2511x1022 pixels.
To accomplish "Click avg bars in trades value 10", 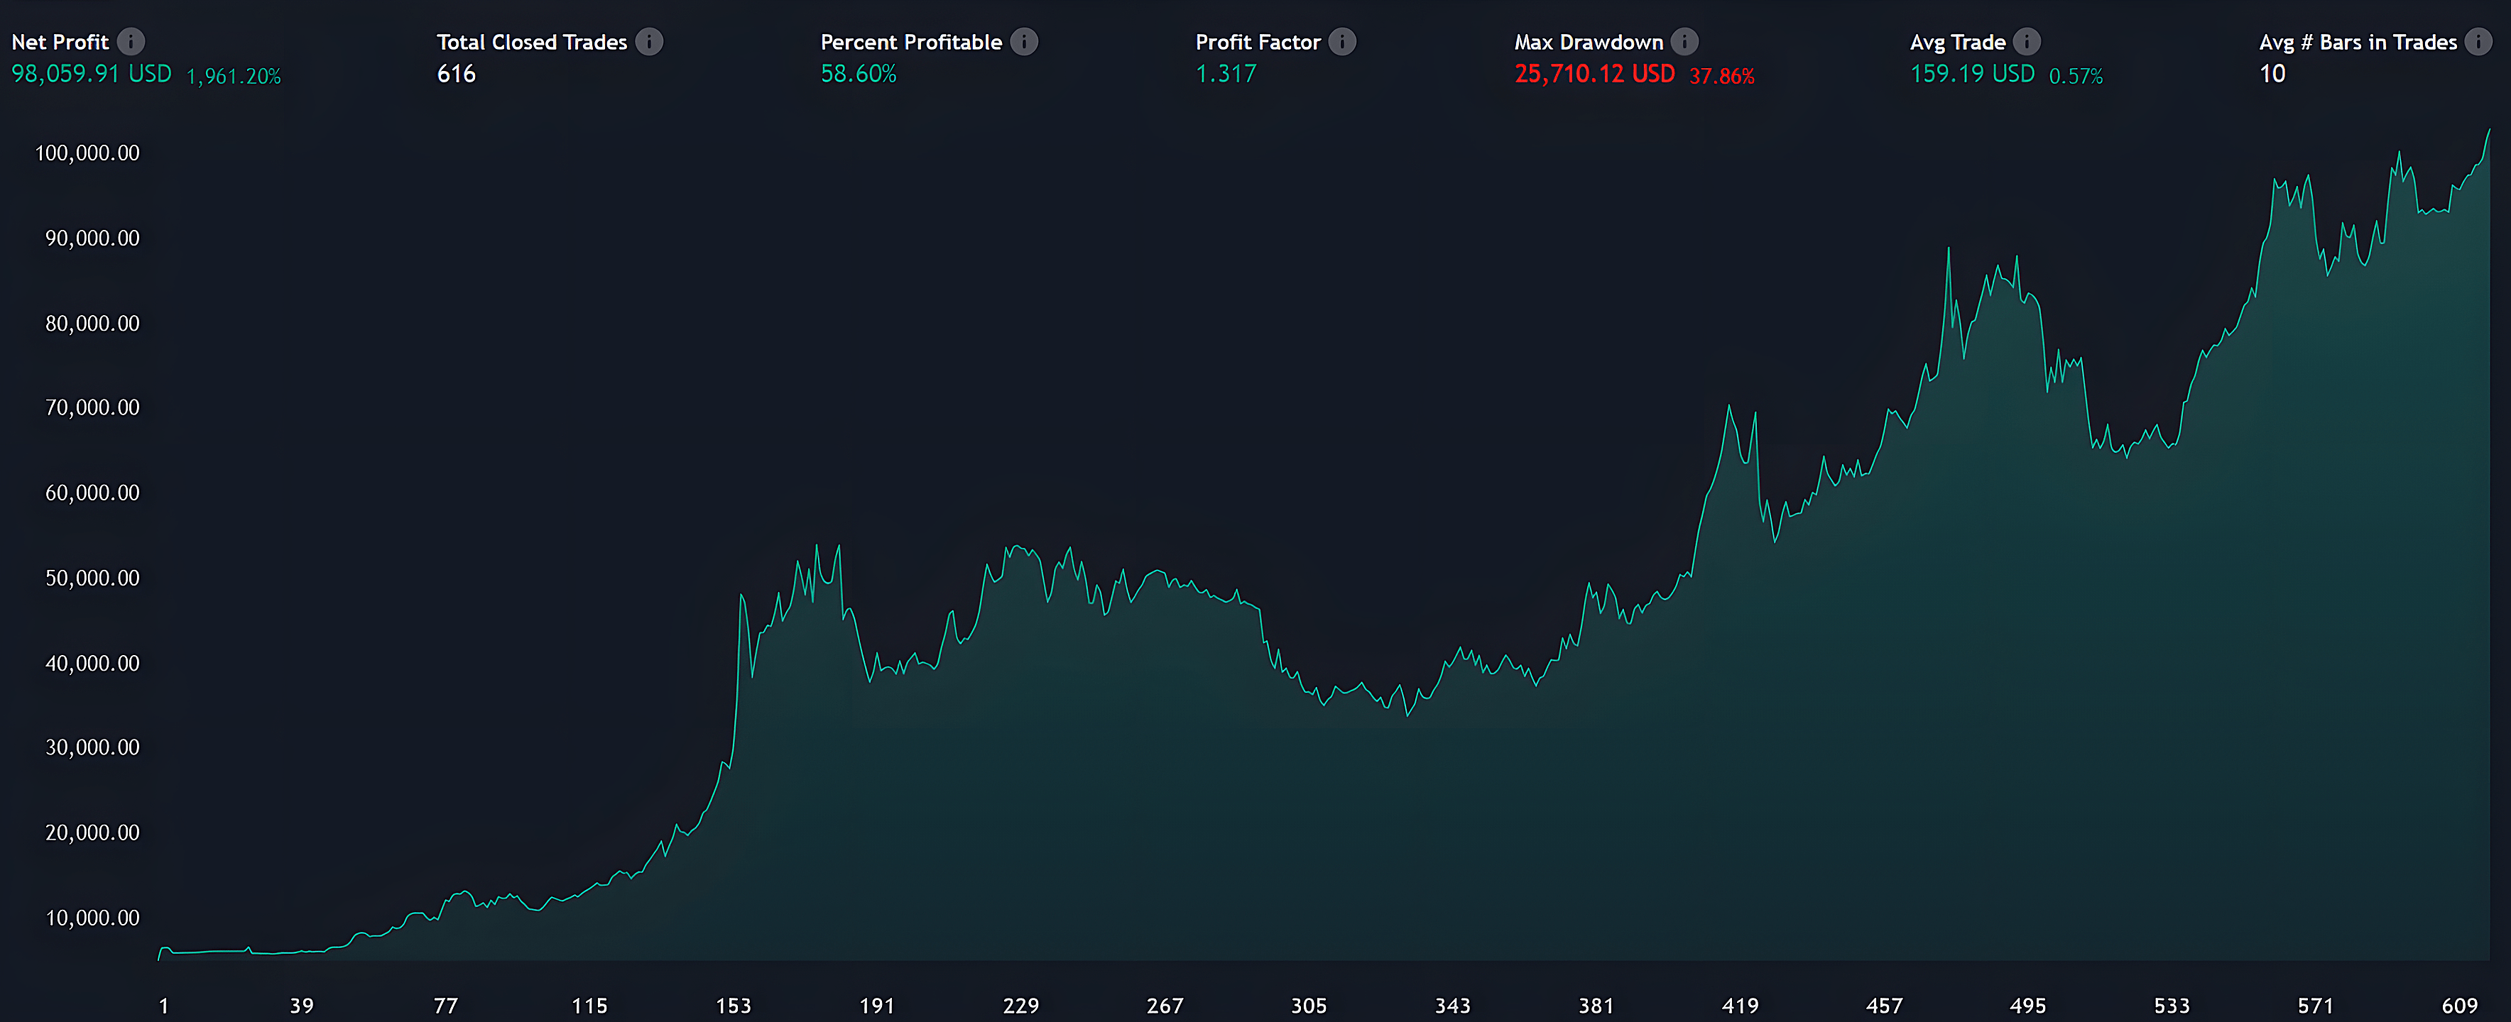I will [x=2272, y=74].
